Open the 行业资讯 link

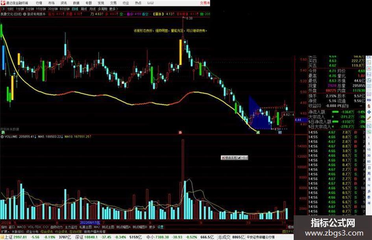pyautogui.click(x=61, y=231)
